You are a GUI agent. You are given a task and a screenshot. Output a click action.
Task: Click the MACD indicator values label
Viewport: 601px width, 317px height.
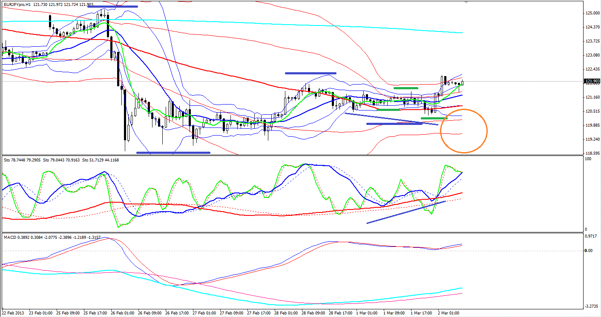tap(52, 238)
